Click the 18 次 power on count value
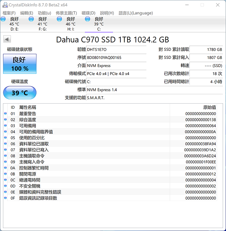 point(206,74)
